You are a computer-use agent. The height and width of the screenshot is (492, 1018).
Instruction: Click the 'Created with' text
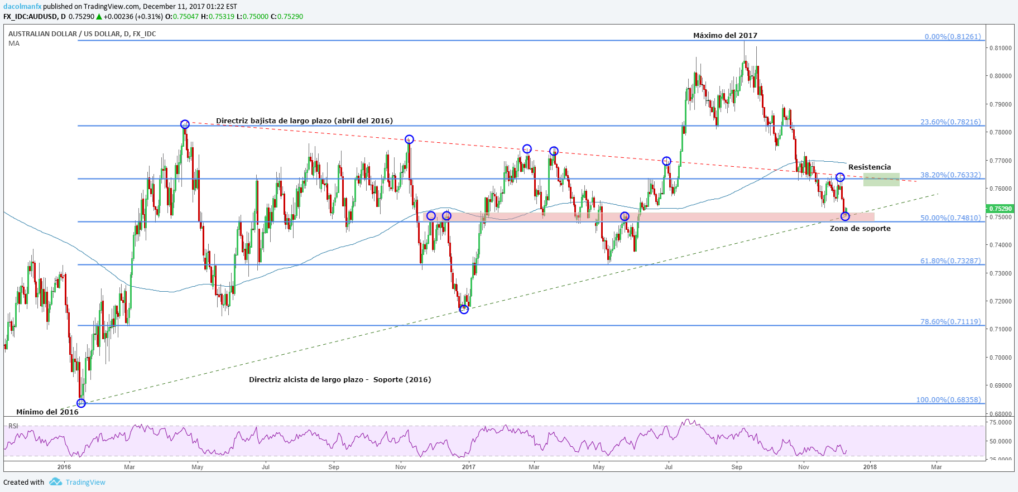pyautogui.click(x=24, y=483)
